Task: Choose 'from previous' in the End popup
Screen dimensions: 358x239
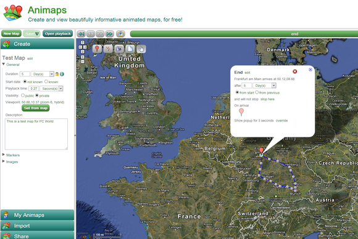Action: pyautogui.click(x=257, y=92)
